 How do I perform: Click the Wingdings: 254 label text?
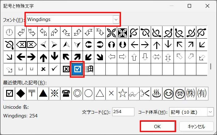coord(20,116)
